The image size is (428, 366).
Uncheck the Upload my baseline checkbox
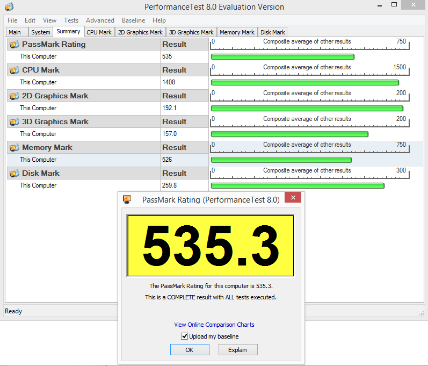point(185,336)
